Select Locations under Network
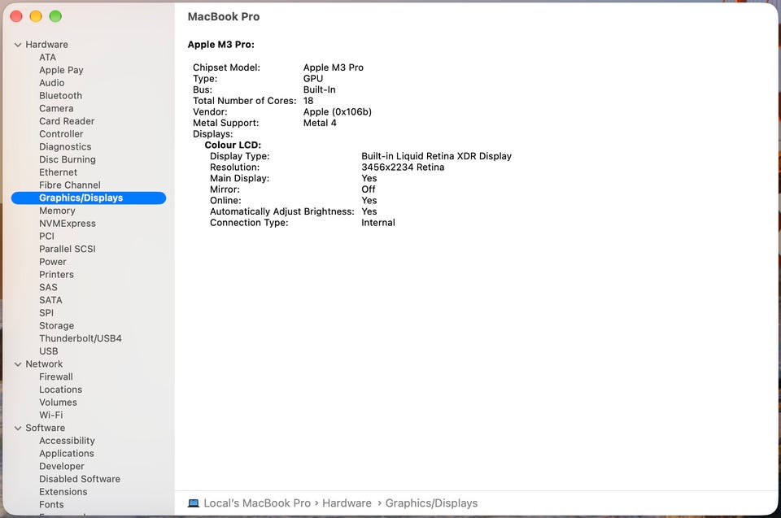Screen dimensions: 781x518 tap(61, 390)
